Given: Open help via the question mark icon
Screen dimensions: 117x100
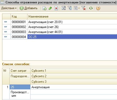Looking at the screenshot, I should tap(98, 8).
